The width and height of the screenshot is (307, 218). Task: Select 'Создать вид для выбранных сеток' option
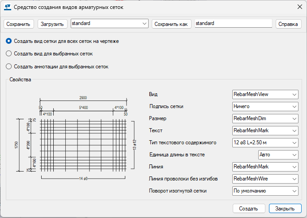click(9, 54)
